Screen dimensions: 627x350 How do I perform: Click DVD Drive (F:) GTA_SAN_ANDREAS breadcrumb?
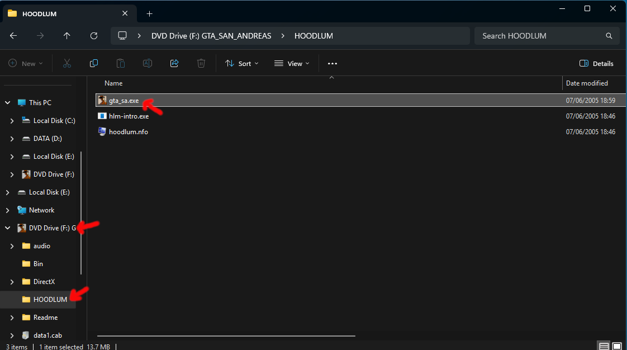tap(211, 36)
